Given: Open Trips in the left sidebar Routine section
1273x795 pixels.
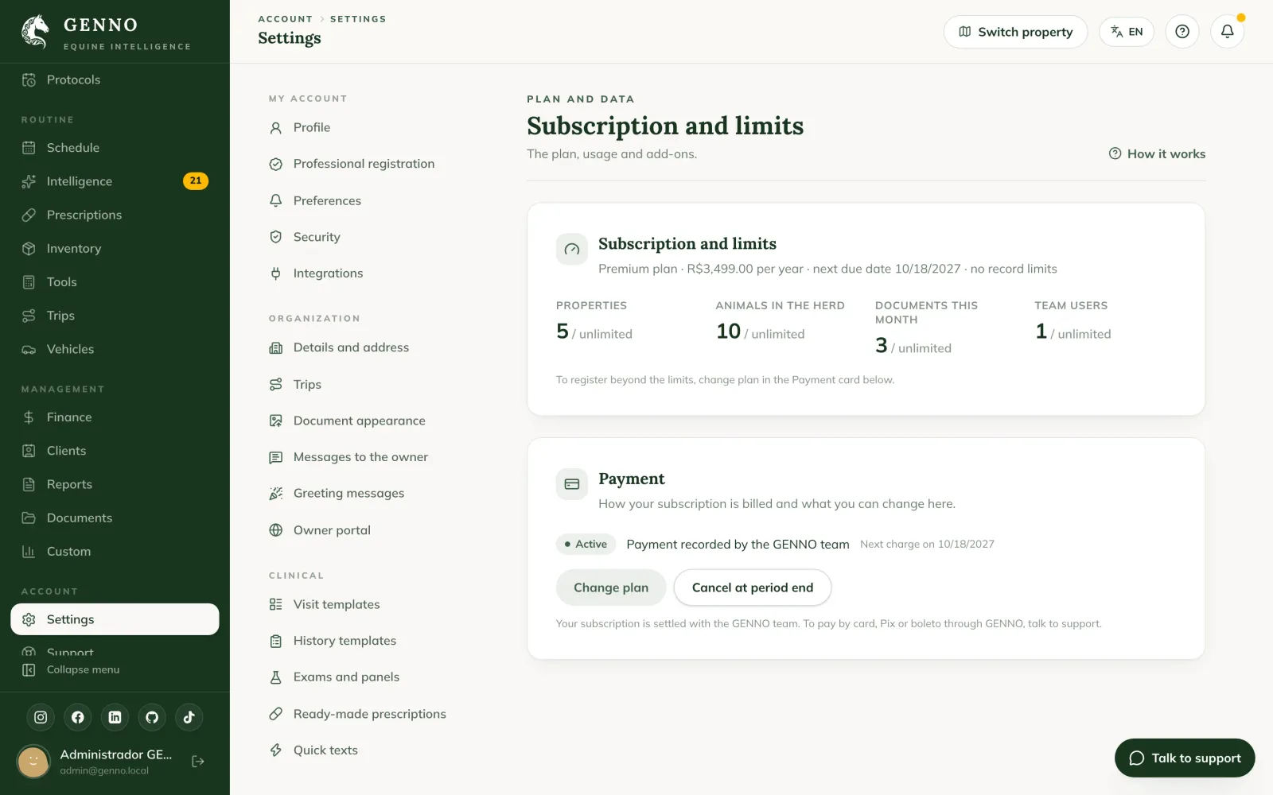Looking at the screenshot, I should tap(115, 316).
